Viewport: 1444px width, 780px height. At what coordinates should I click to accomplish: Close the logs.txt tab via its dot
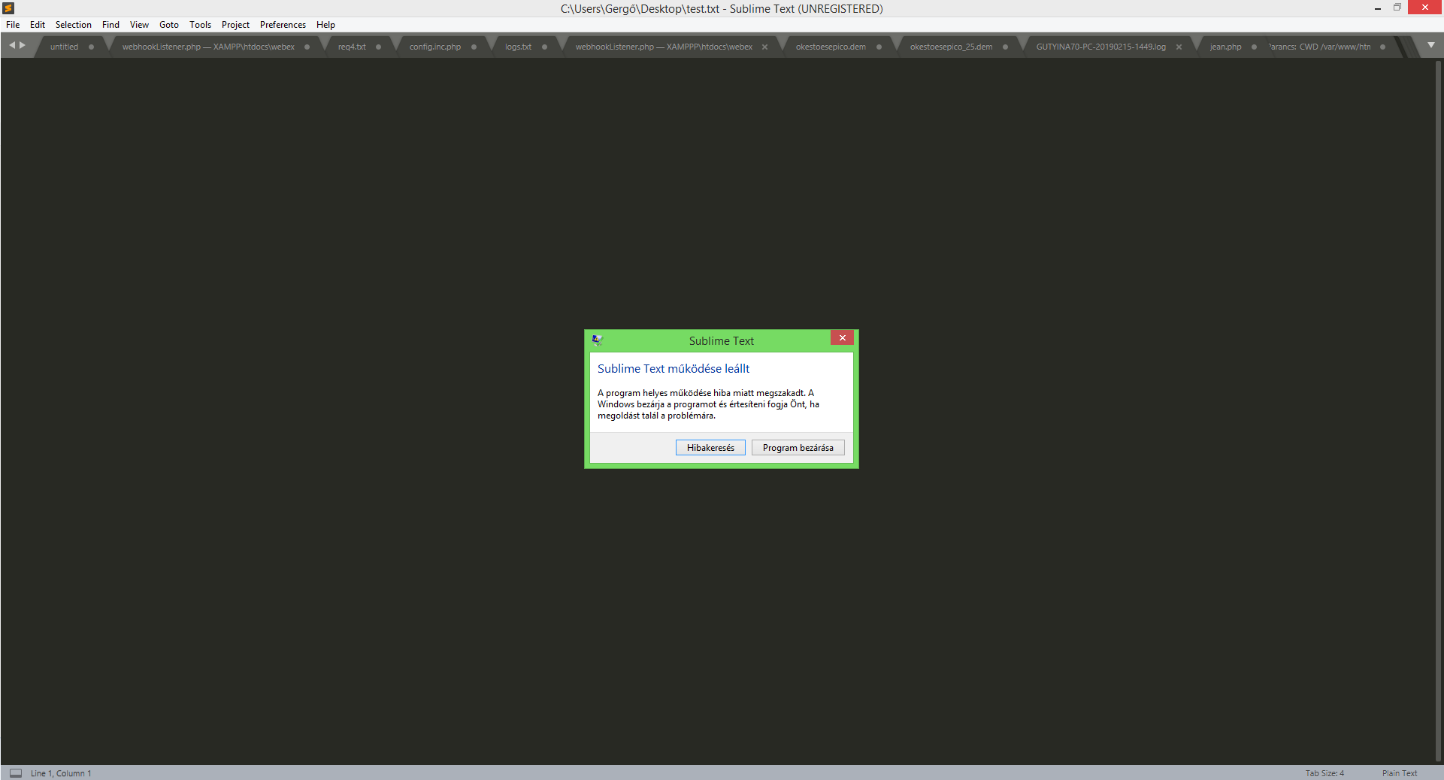[544, 47]
